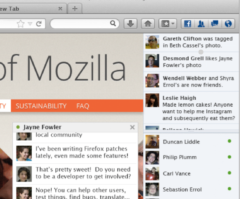Open the Bookmarks menu button

168,24
